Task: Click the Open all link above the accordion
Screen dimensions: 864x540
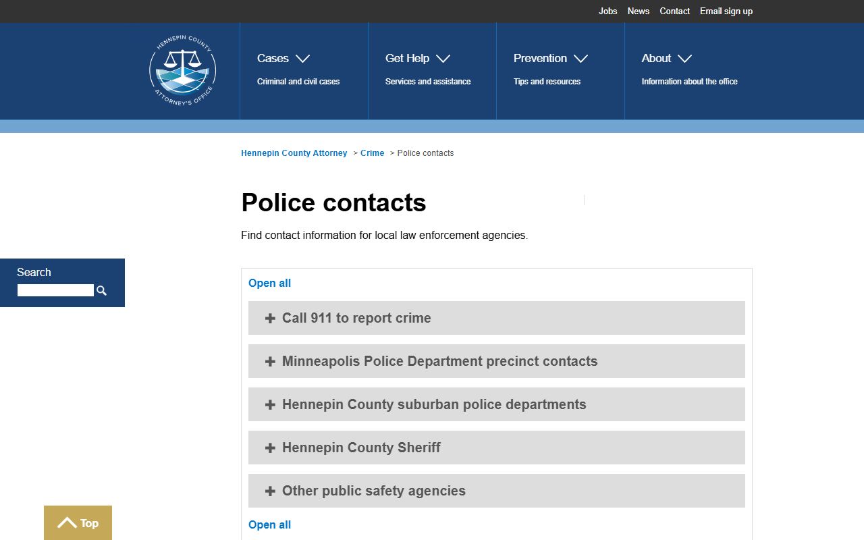Action: click(270, 283)
